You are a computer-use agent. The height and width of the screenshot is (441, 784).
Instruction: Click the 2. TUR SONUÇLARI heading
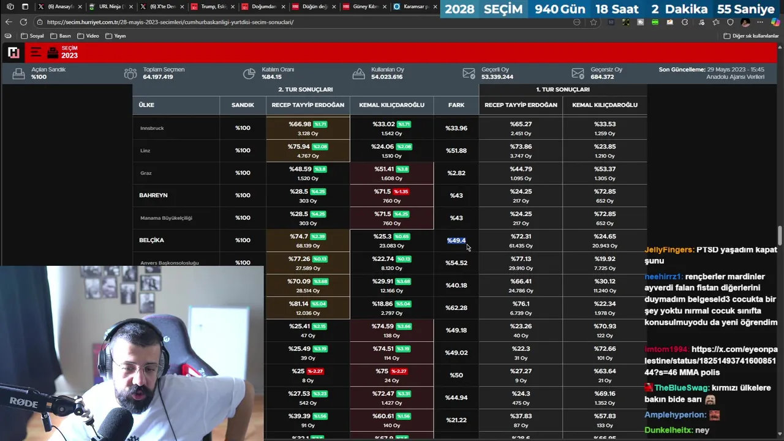306,89
